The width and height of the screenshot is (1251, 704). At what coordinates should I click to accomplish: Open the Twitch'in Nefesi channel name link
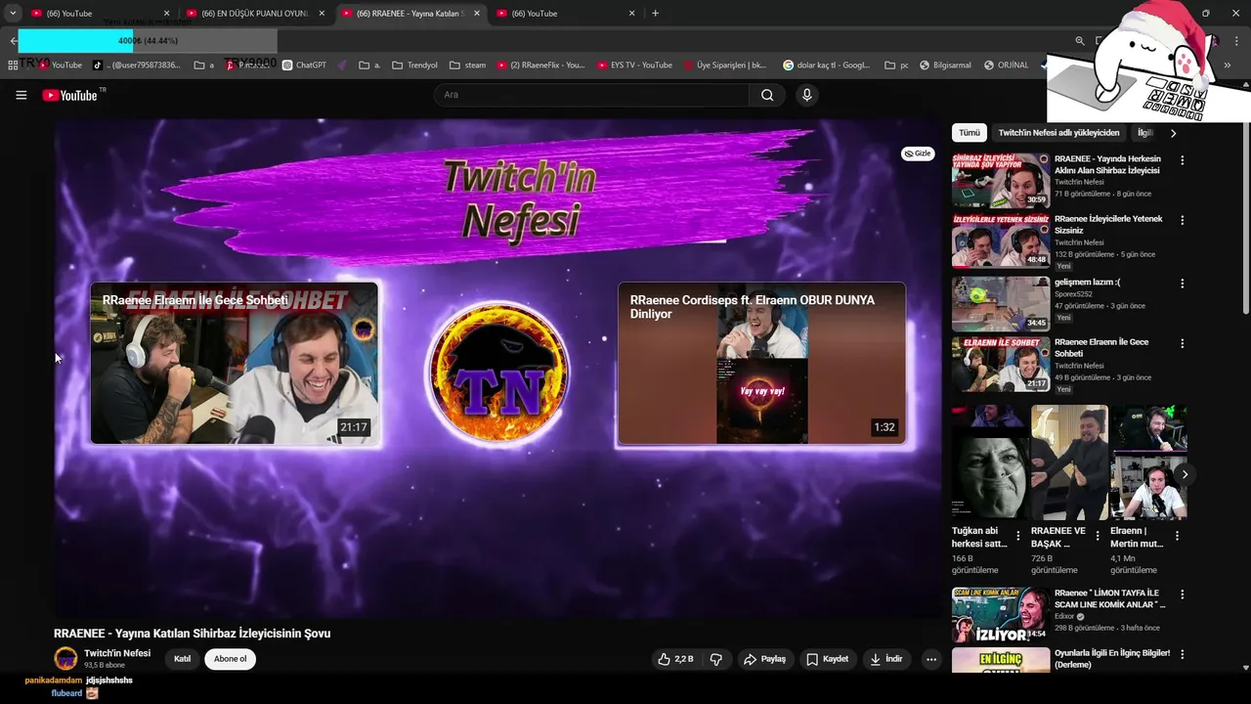coord(117,653)
